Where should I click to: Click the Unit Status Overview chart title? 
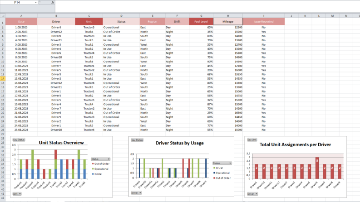pos(61,143)
